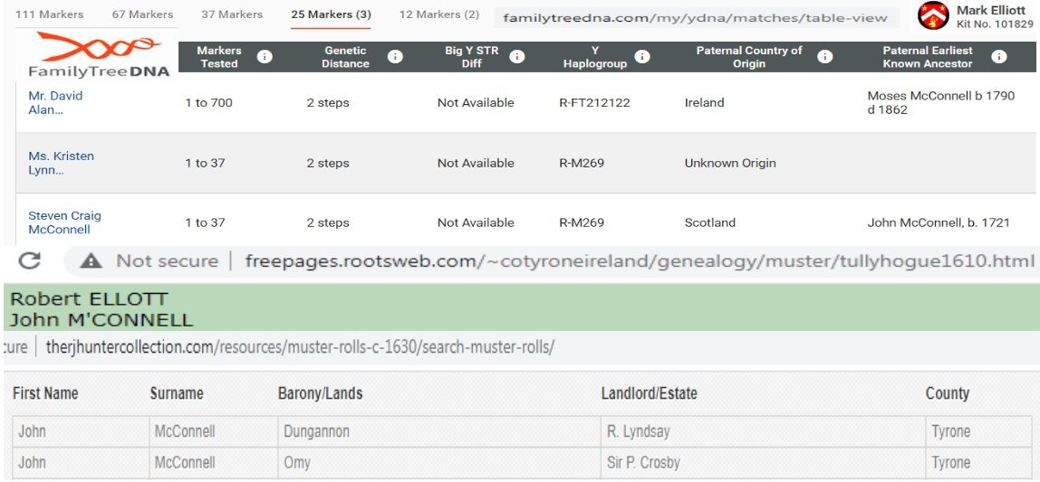This screenshot has height=482, width=1040.
Task: Click info icon beside Y Haplogroup header
Action: (x=642, y=57)
